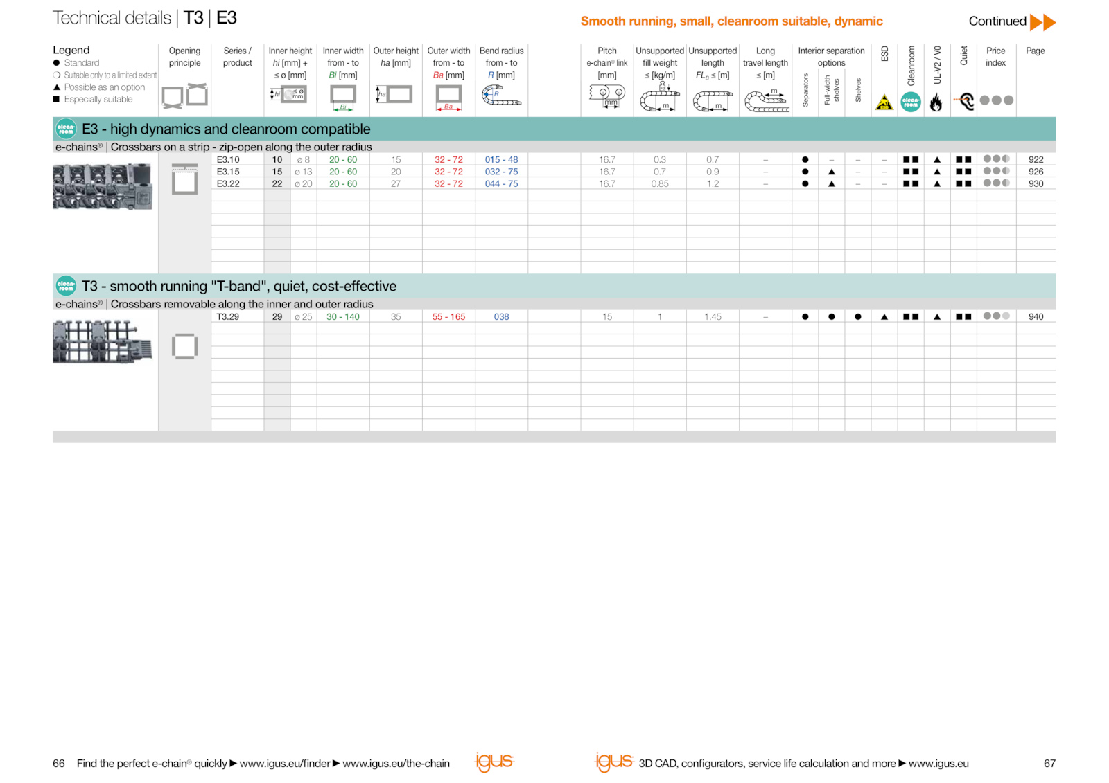Click the T3.29 ESD triangle marker

(884, 317)
